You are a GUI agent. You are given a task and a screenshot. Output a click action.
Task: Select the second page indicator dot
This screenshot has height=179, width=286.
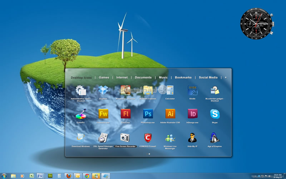pos(149,154)
